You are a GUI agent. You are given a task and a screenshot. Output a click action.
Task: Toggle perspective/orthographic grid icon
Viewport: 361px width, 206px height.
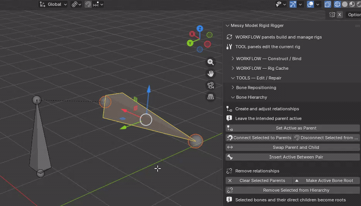(x=211, y=96)
